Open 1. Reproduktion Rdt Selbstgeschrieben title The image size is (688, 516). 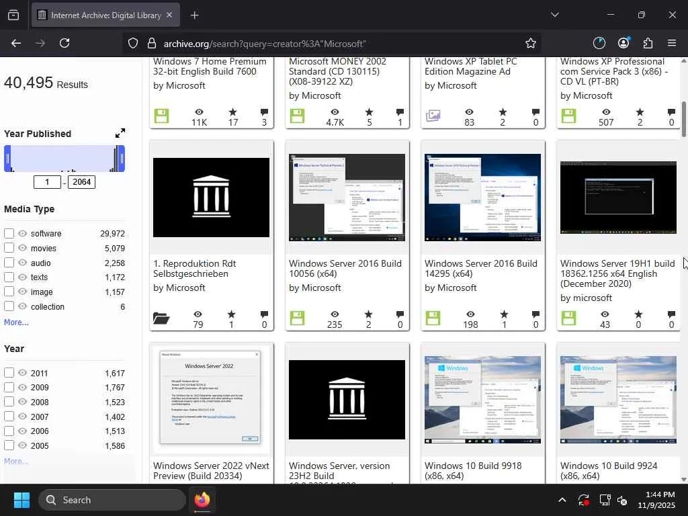(x=194, y=269)
